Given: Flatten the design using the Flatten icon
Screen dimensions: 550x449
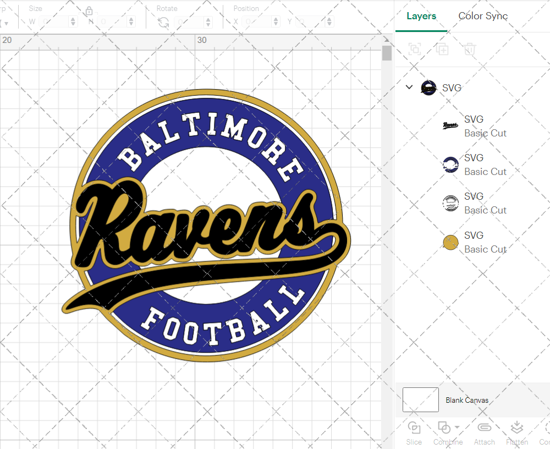Looking at the screenshot, I should click(x=517, y=428).
